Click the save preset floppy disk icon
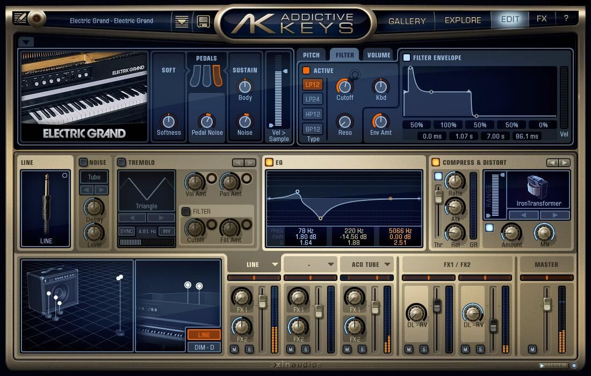Viewport: 591px width, 376px height. tap(203, 21)
